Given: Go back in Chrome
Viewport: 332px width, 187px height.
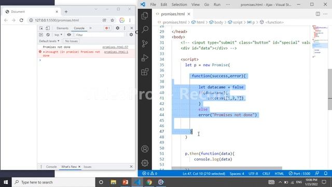Looking at the screenshot, I should tap(6, 20).
